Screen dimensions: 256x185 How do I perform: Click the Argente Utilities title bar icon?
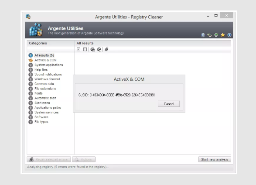[x=28, y=17]
